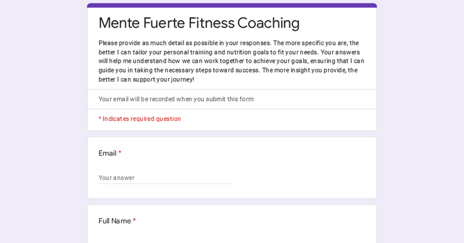Viewport: 464px width, 243px height.
Task: Select the form header card
Action: pyautogui.click(x=232, y=66)
